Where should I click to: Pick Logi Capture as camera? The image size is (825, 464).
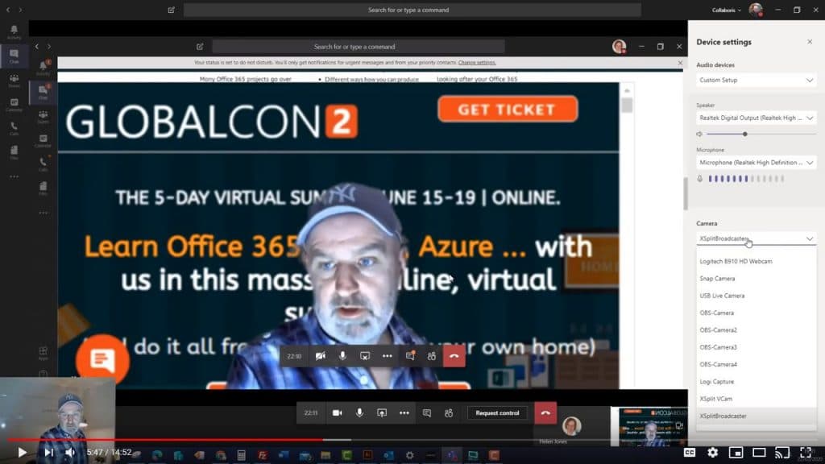click(x=756, y=382)
